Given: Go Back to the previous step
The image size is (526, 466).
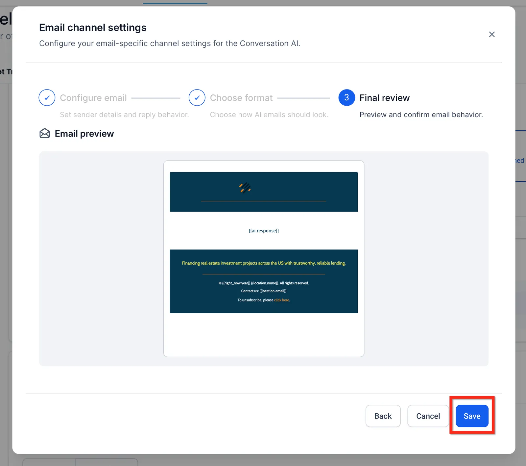Looking at the screenshot, I should coord(383,416).
